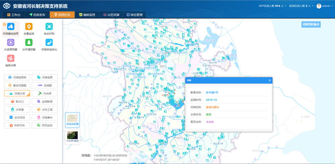The image size is (335, 164).
Task: Click the 指挥决策 command decision icon
Action: (11, 58)
